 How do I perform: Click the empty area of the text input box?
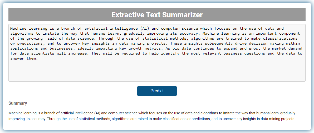157,71
